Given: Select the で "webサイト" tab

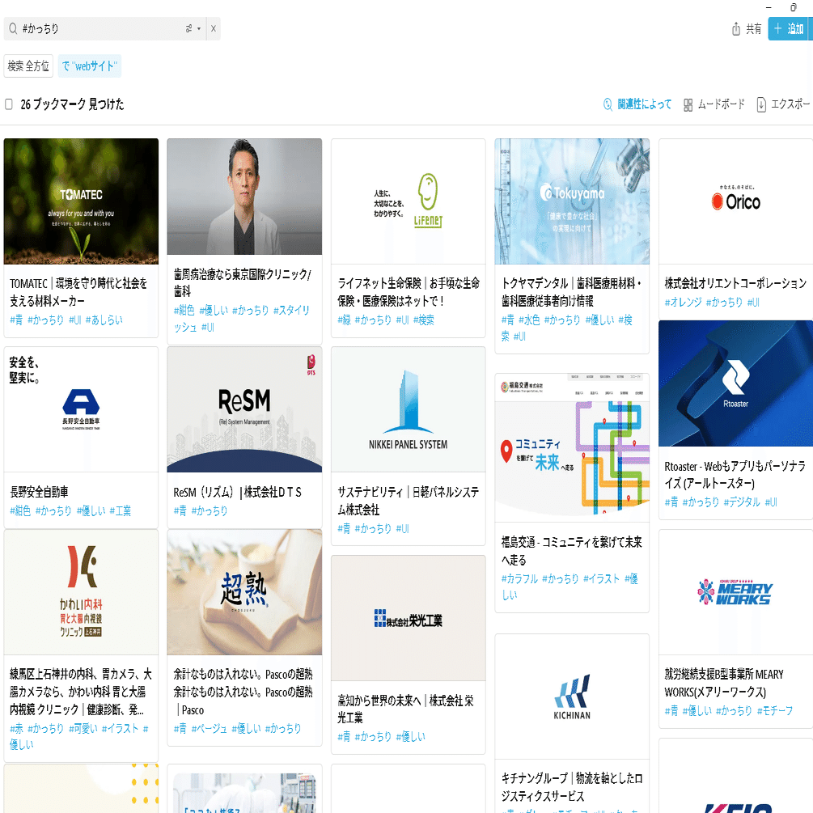Looking at the screenshot, I should click(89, 66).
